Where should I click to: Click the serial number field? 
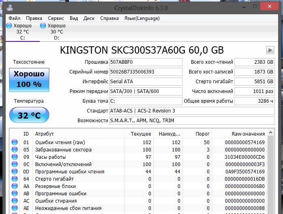click(x=146, y=72)
